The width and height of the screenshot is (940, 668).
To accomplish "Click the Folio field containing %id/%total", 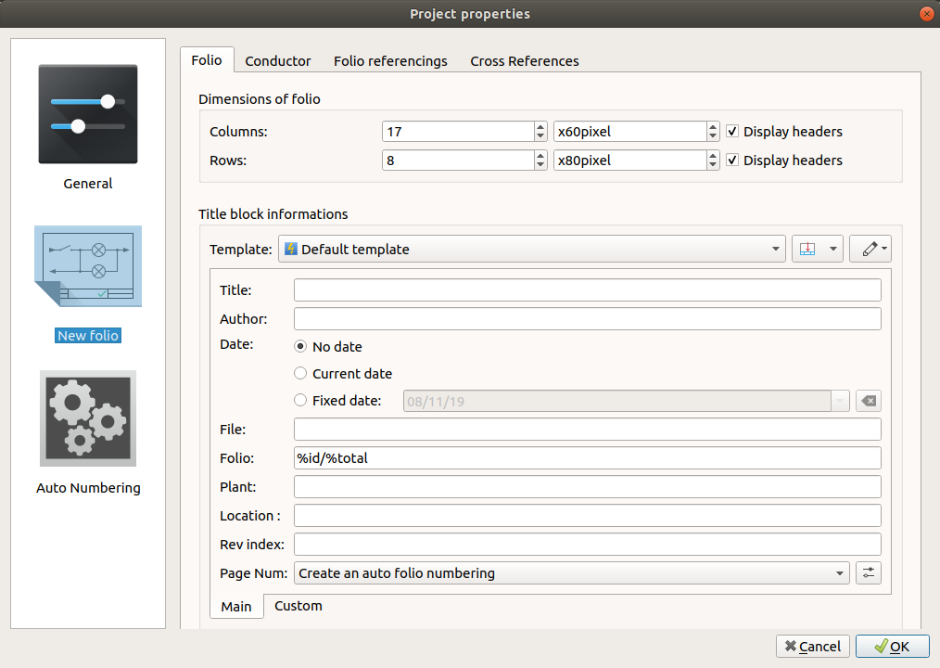I will click(x=587, y=458).
